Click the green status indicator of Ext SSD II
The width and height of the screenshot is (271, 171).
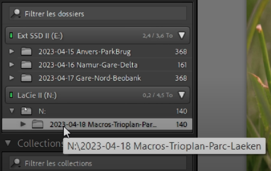pos(11,35)
